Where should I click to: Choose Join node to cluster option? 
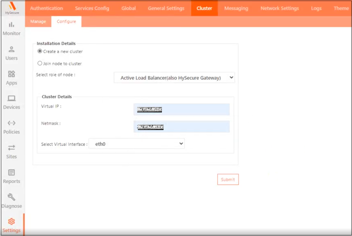tap(40, 63)
